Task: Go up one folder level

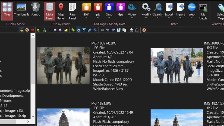Action: point(38,30)
